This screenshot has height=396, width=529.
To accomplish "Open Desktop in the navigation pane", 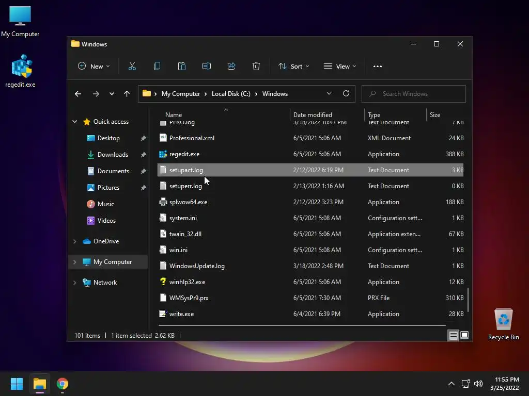I will point(108,138).
